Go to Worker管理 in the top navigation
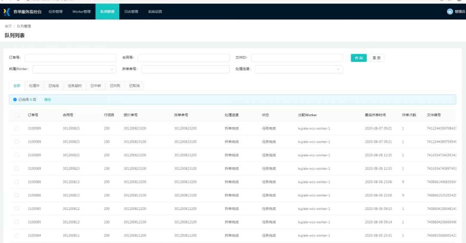 (x=81, y=12)
